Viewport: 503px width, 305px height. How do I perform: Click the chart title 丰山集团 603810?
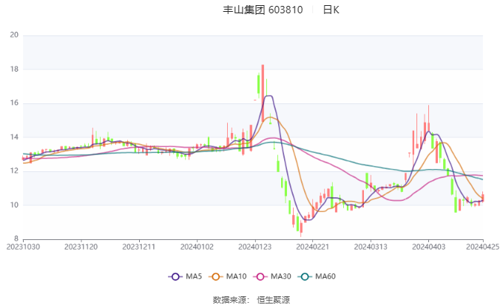(263, 10)
